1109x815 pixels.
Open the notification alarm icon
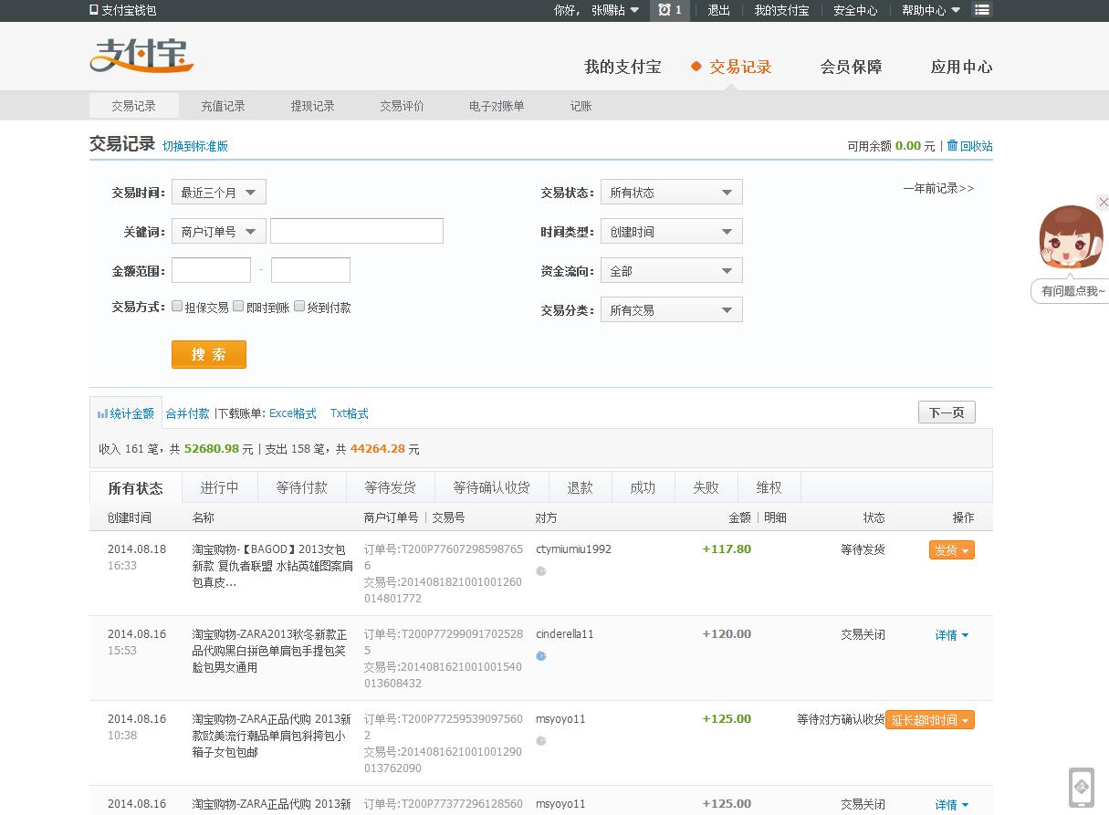[x=670, y=10]
